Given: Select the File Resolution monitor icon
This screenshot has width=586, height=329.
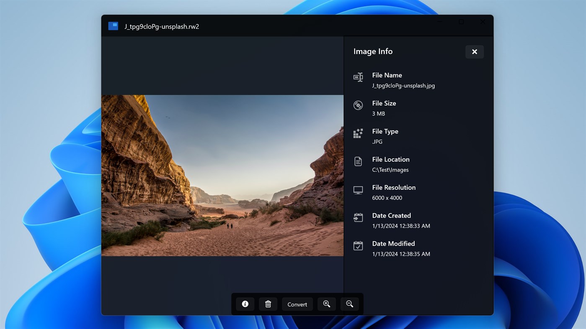Looking at the screenshot, I should (x=358, y=189).
